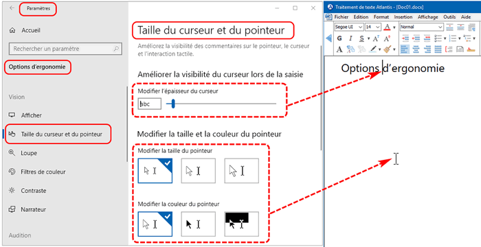
Task: Select the inverted pointer color option
Action: tap(241, 224)
